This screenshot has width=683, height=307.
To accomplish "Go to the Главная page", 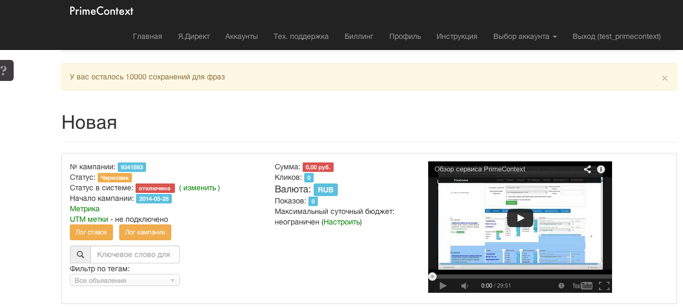I will [x=148, y=36].
